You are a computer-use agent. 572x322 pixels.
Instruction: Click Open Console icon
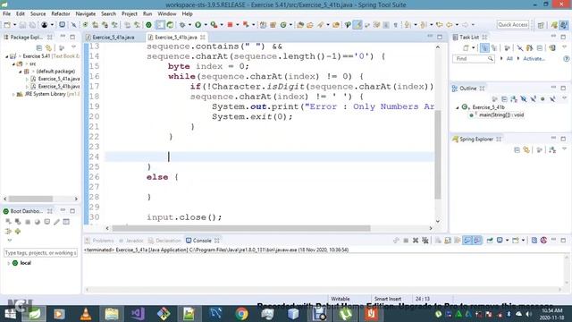[x=516, y=241]
